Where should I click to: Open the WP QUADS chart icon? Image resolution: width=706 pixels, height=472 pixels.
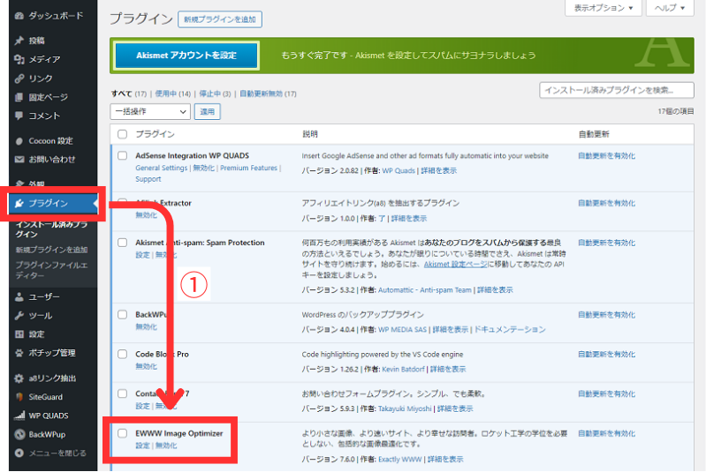[x=19, y=416]
